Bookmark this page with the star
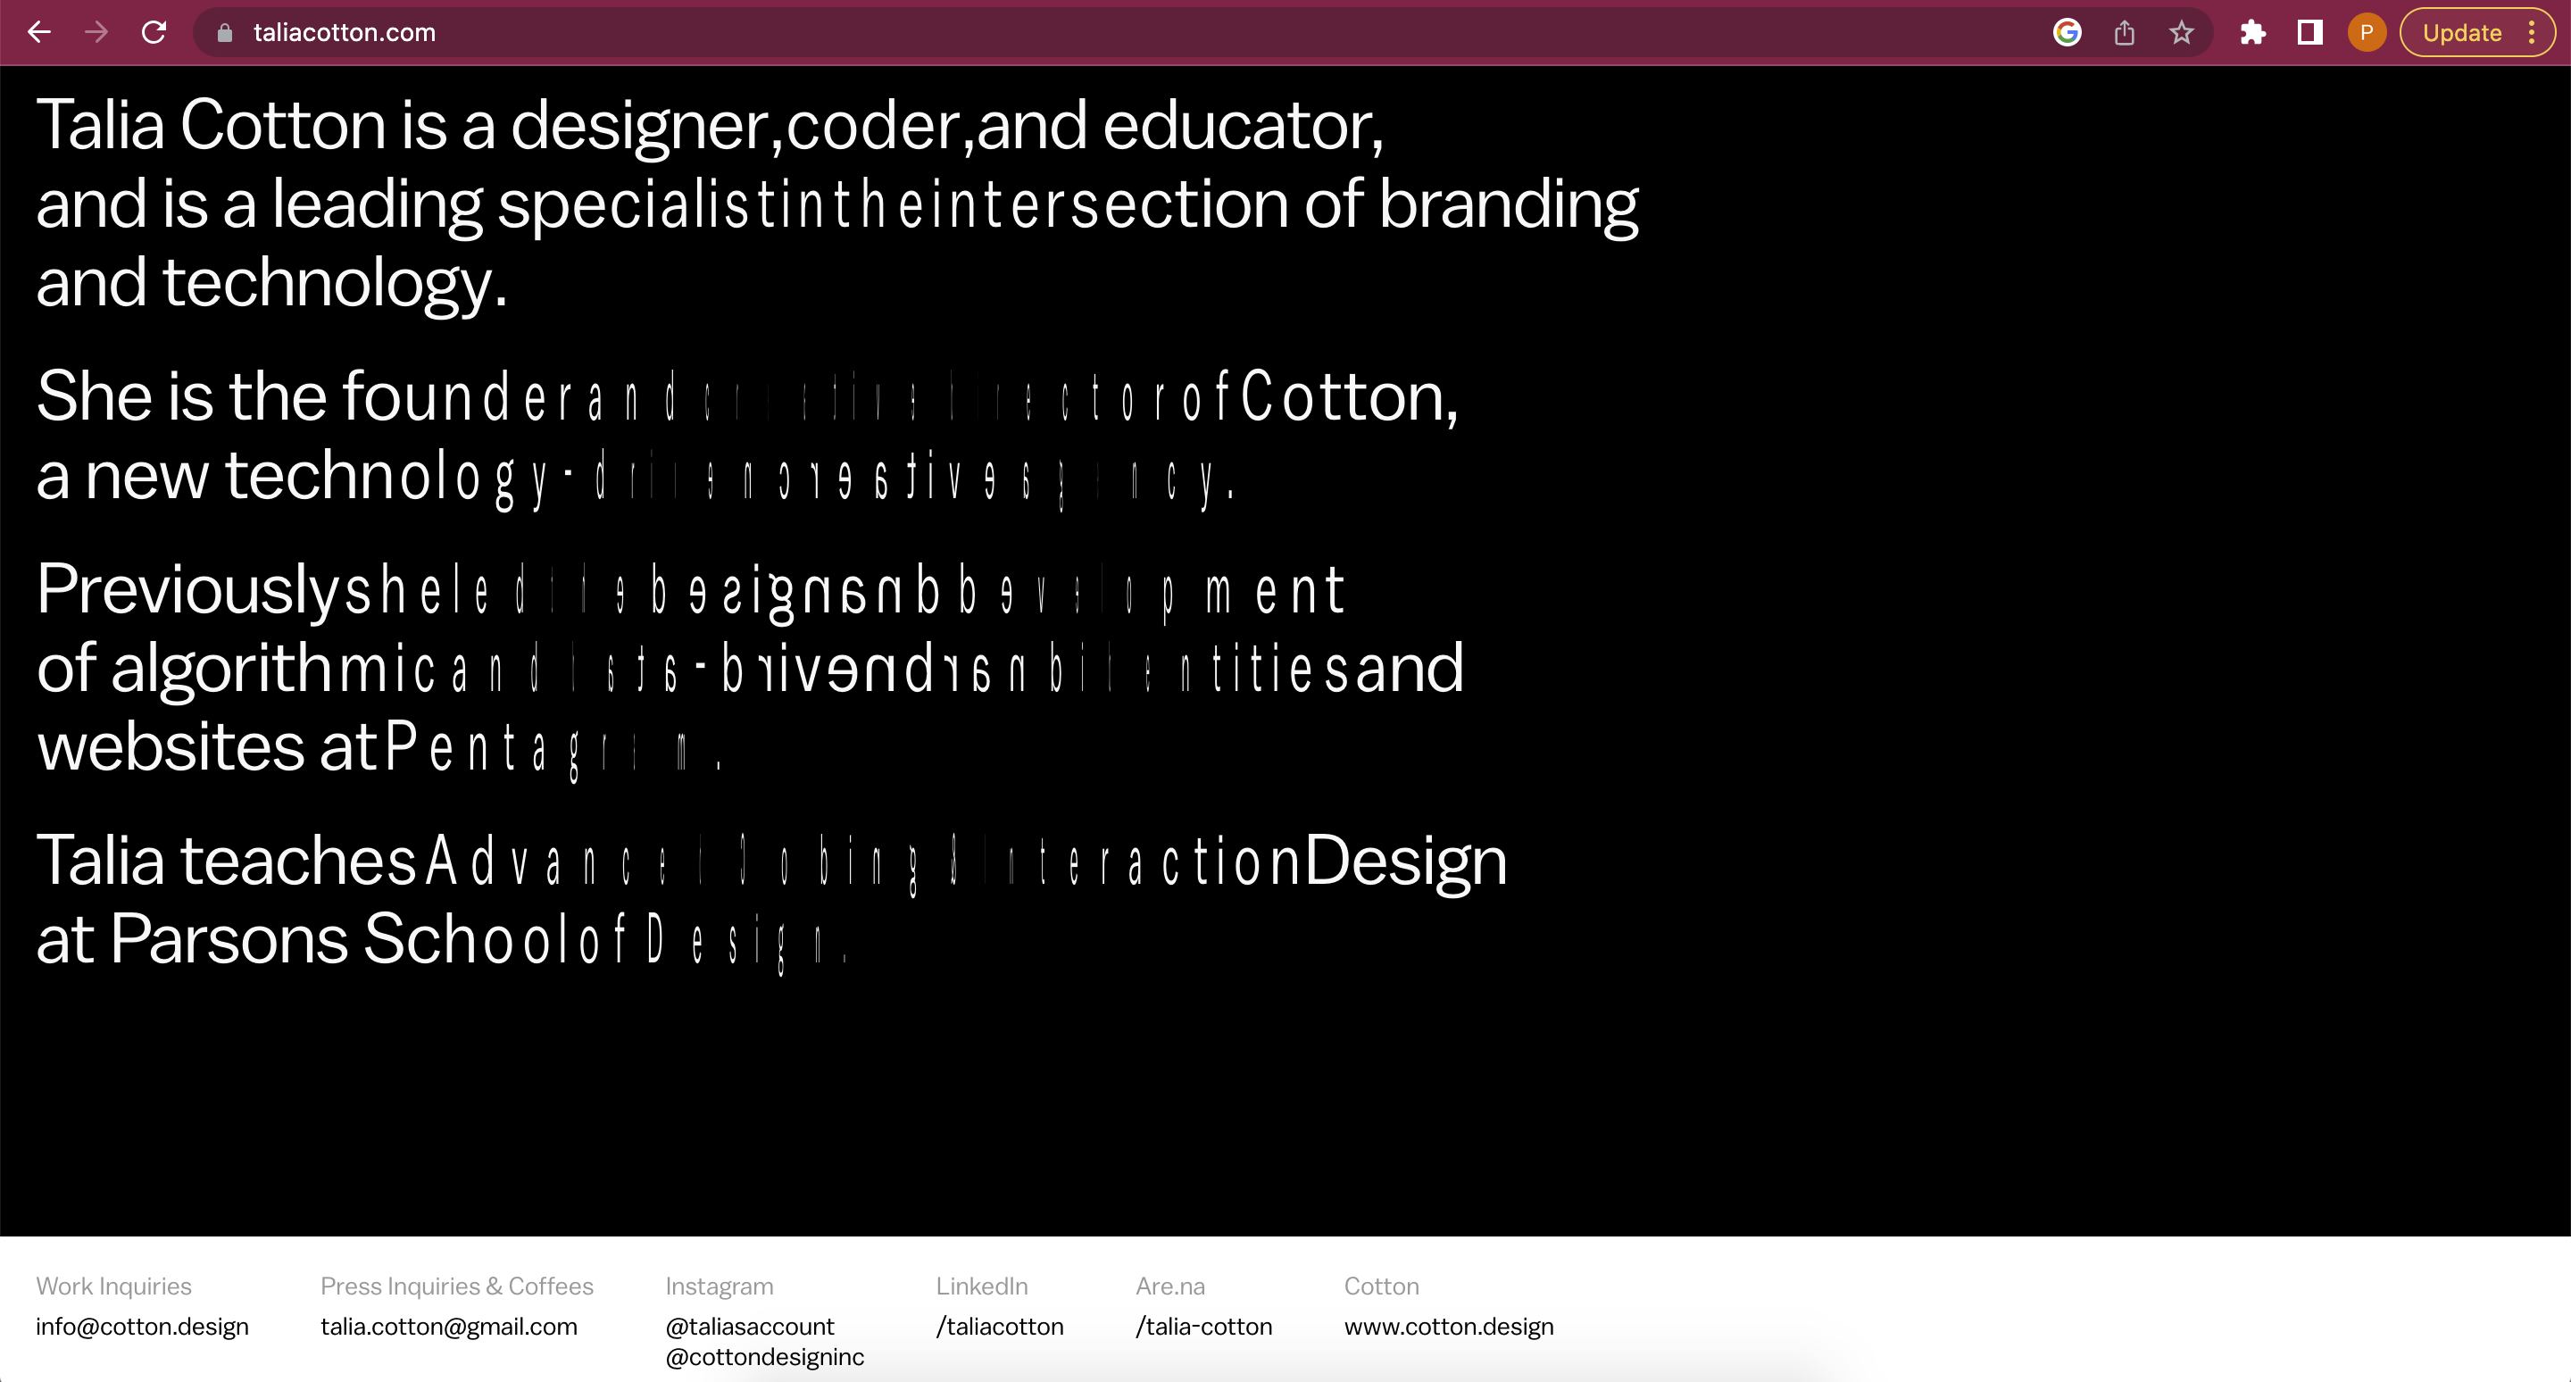The height and width of the screenshot is (1382, 2571). coord(2182,33)
